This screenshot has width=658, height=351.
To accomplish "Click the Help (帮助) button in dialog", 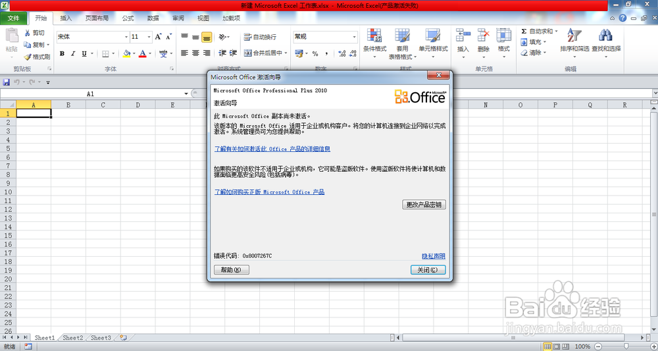I will point(232,270).
